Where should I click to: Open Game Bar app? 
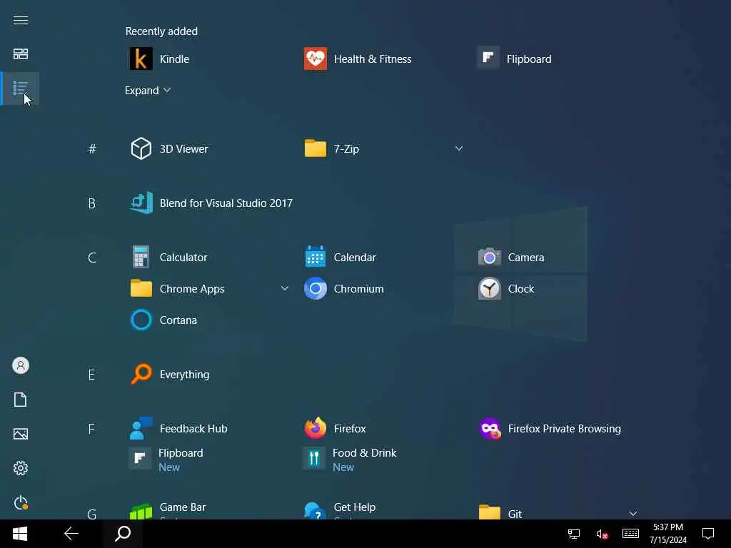167,509
